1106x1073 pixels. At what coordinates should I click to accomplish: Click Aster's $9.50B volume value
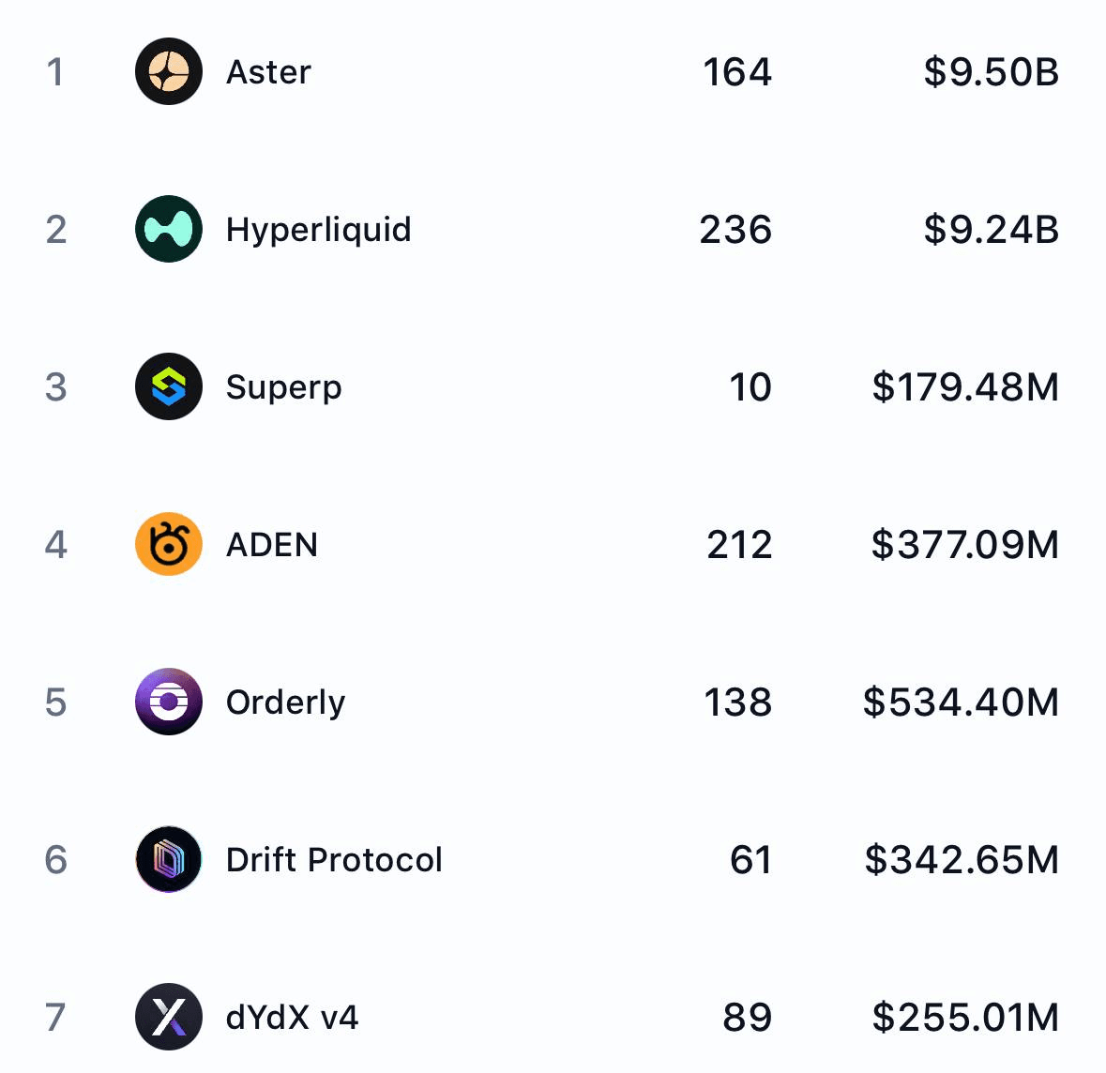click(991, 72)
